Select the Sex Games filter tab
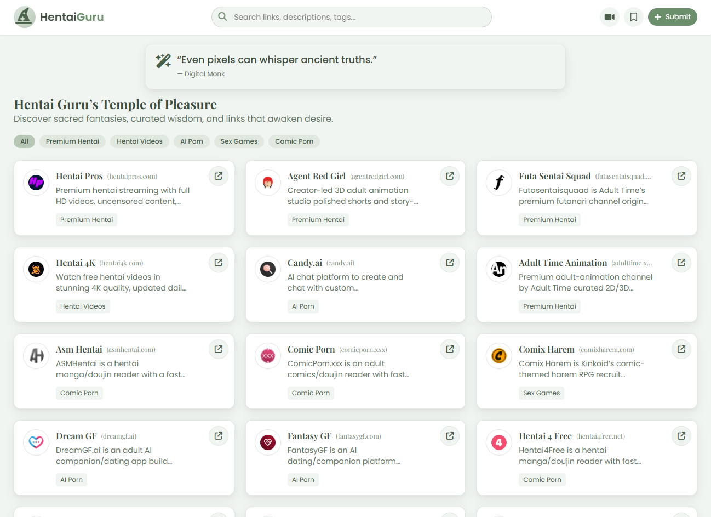 point(239,141)
